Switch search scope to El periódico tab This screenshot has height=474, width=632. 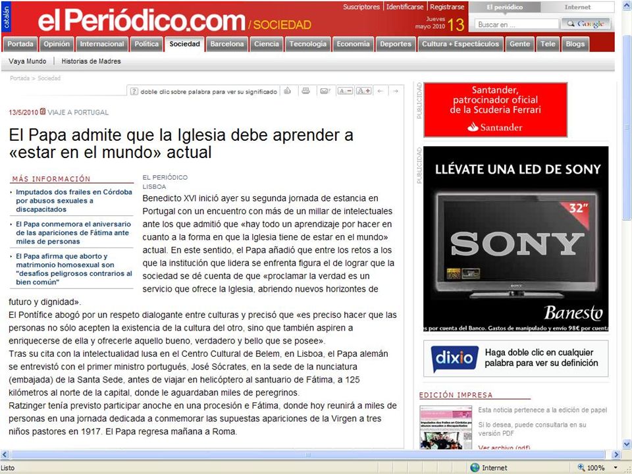tap(505, 7)
